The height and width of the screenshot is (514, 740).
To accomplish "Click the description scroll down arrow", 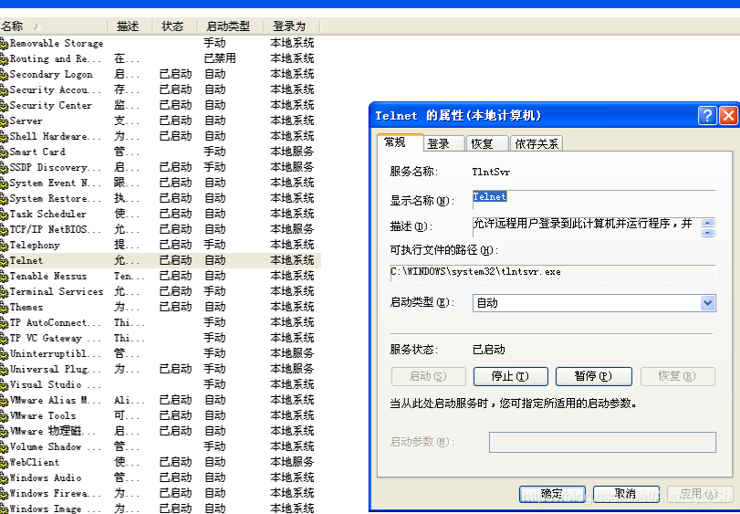I will click(x=707, y=232).
